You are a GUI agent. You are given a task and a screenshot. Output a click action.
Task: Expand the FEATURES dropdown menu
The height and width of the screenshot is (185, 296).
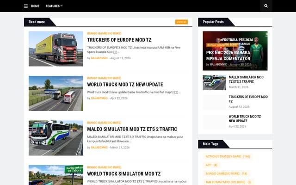point(54,6)
